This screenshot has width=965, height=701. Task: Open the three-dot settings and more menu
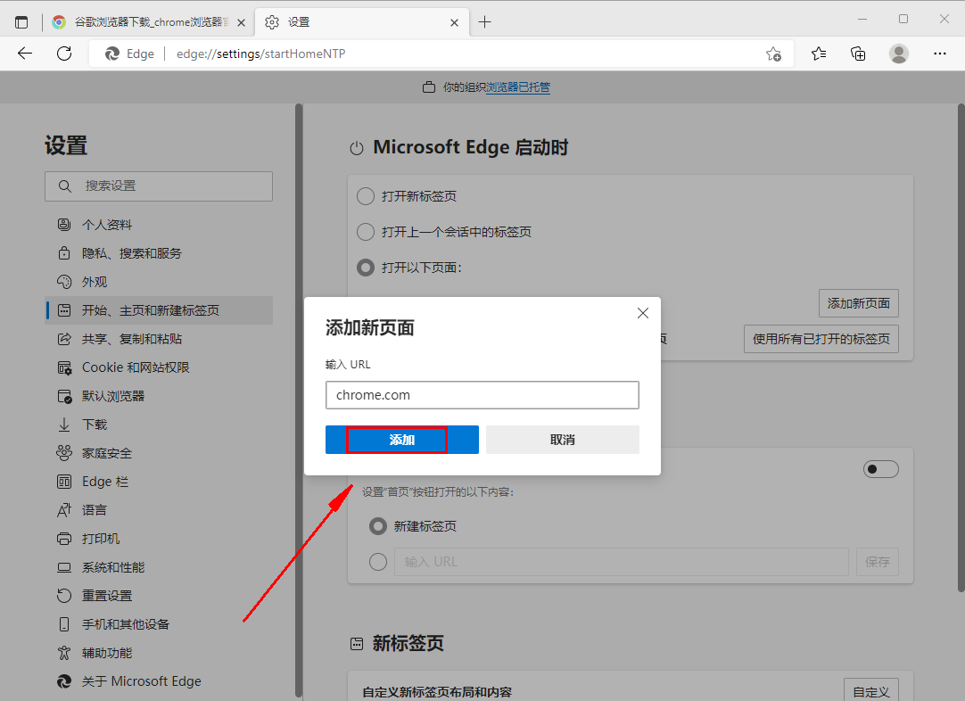[x=939, y=54]
